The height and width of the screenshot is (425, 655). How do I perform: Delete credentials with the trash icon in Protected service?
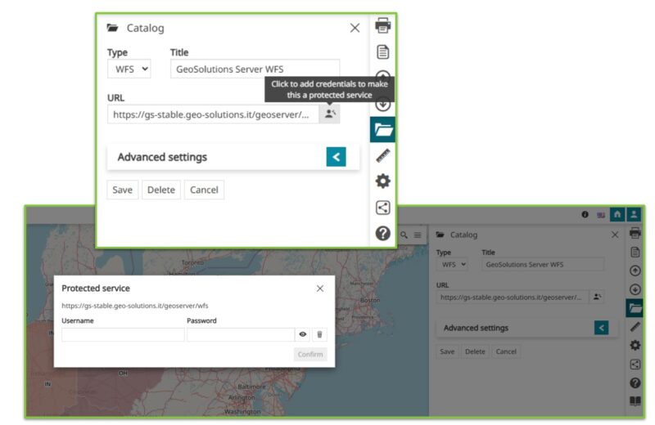pos(319,334)
